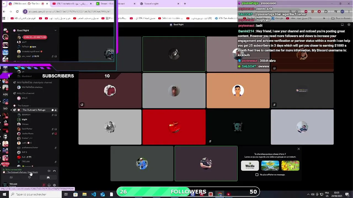Click invite icon on The Outcast's Refuge
The image size is (353, 198).
click(x=56, y=110)
